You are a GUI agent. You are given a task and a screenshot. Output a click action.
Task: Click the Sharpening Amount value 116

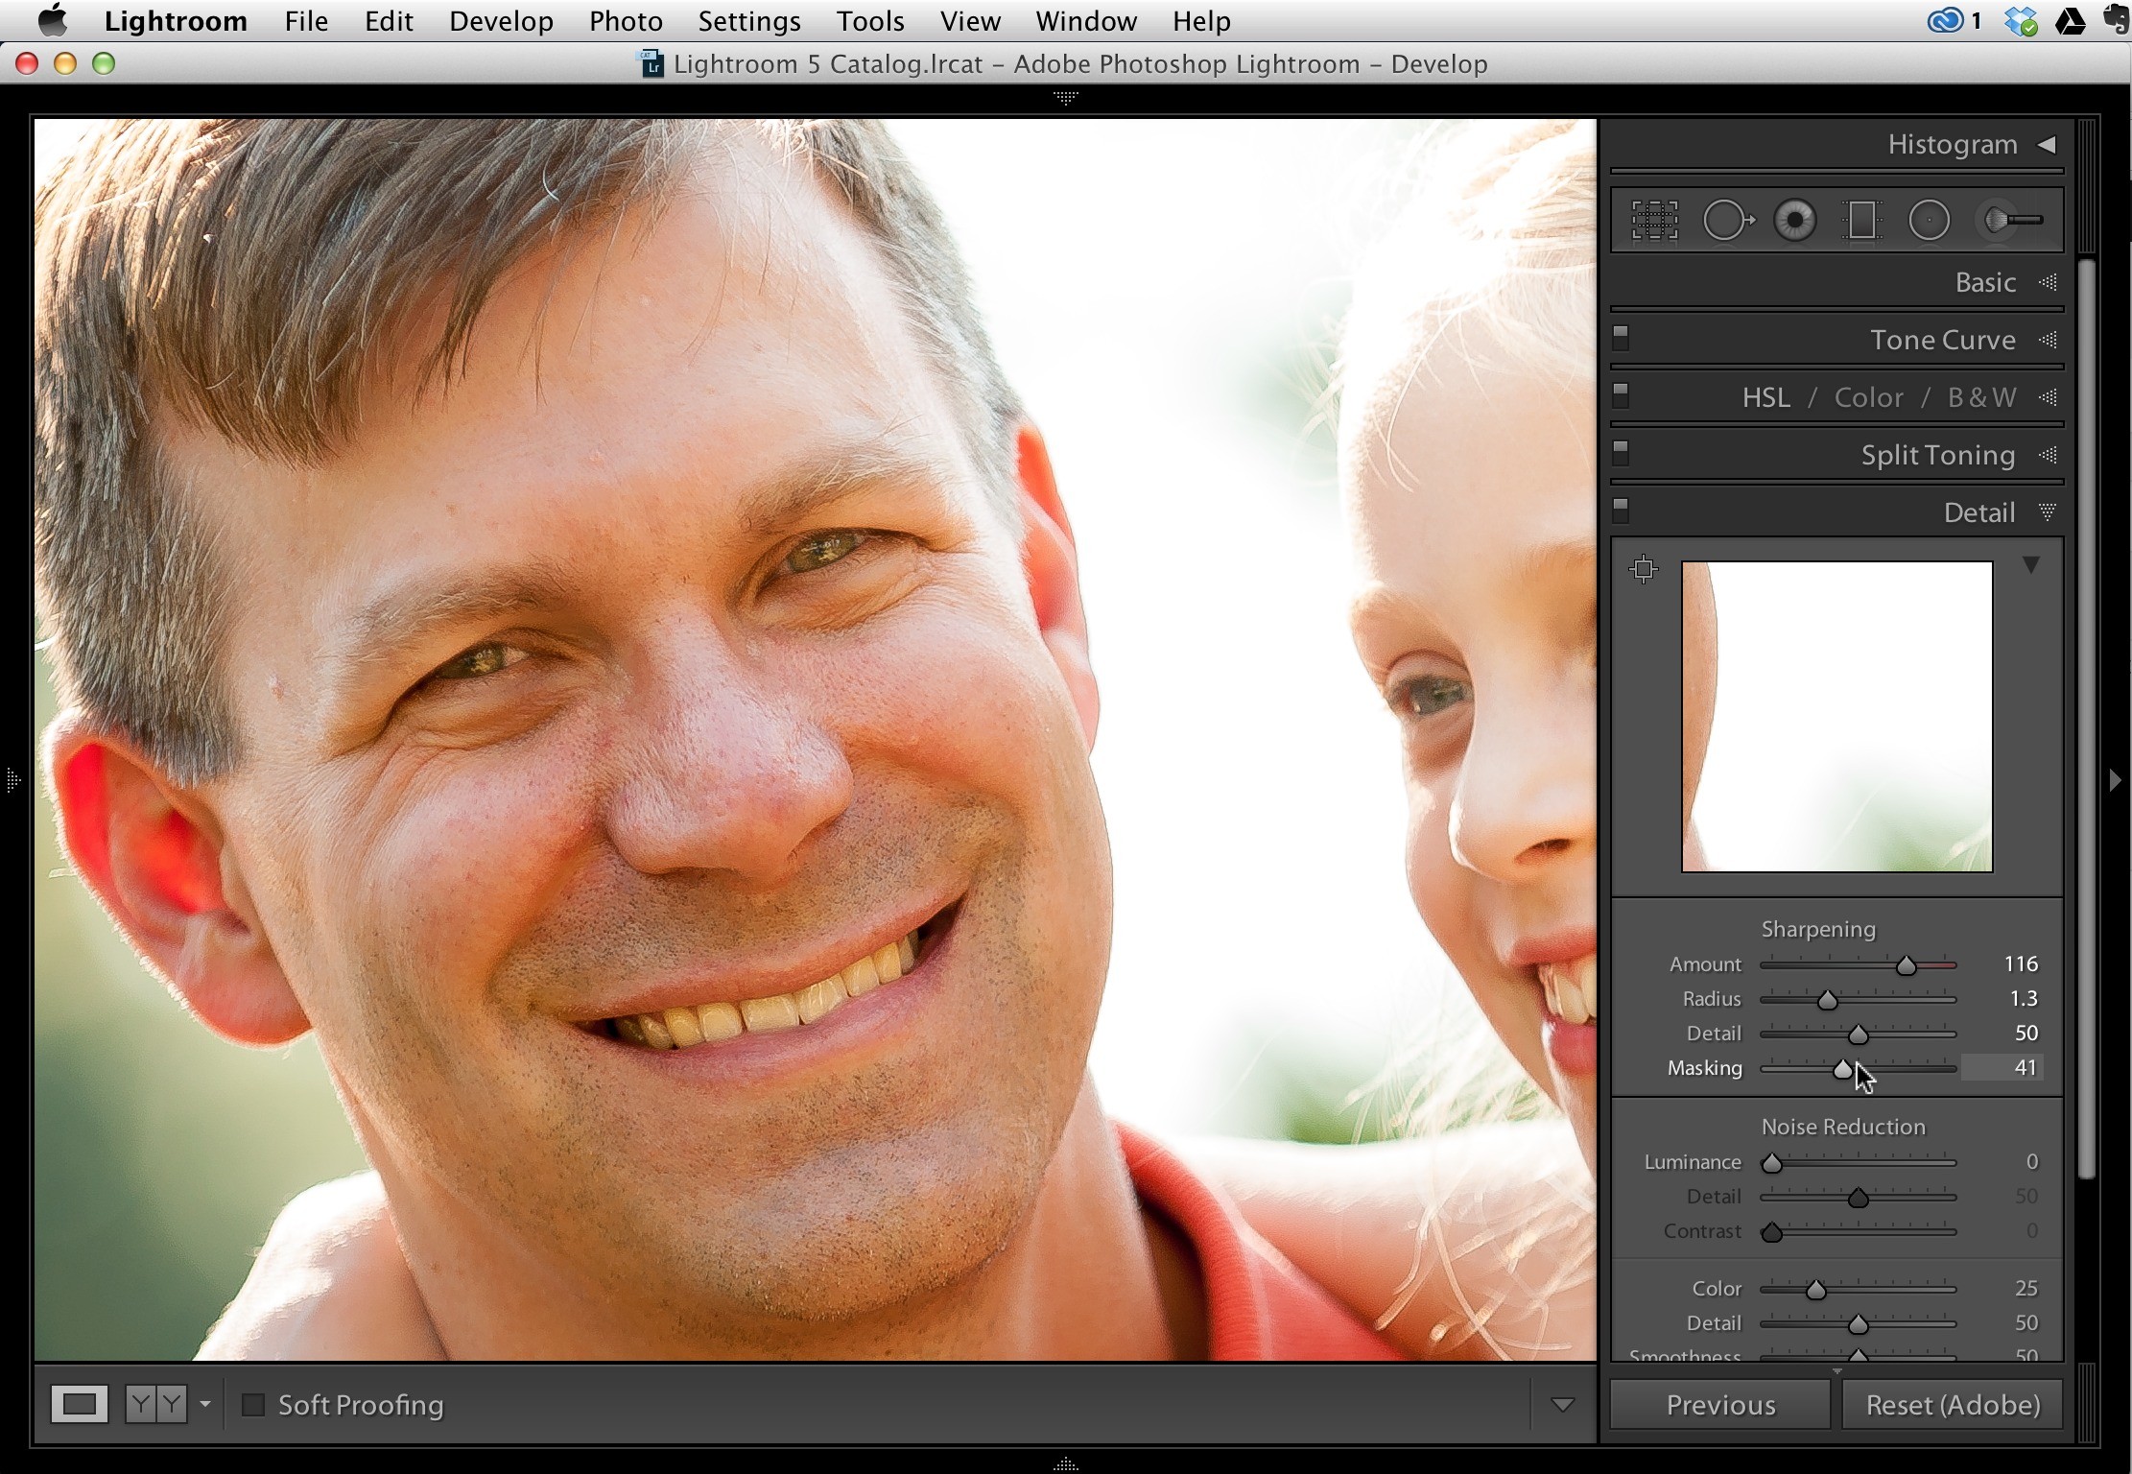(2020, 963)
